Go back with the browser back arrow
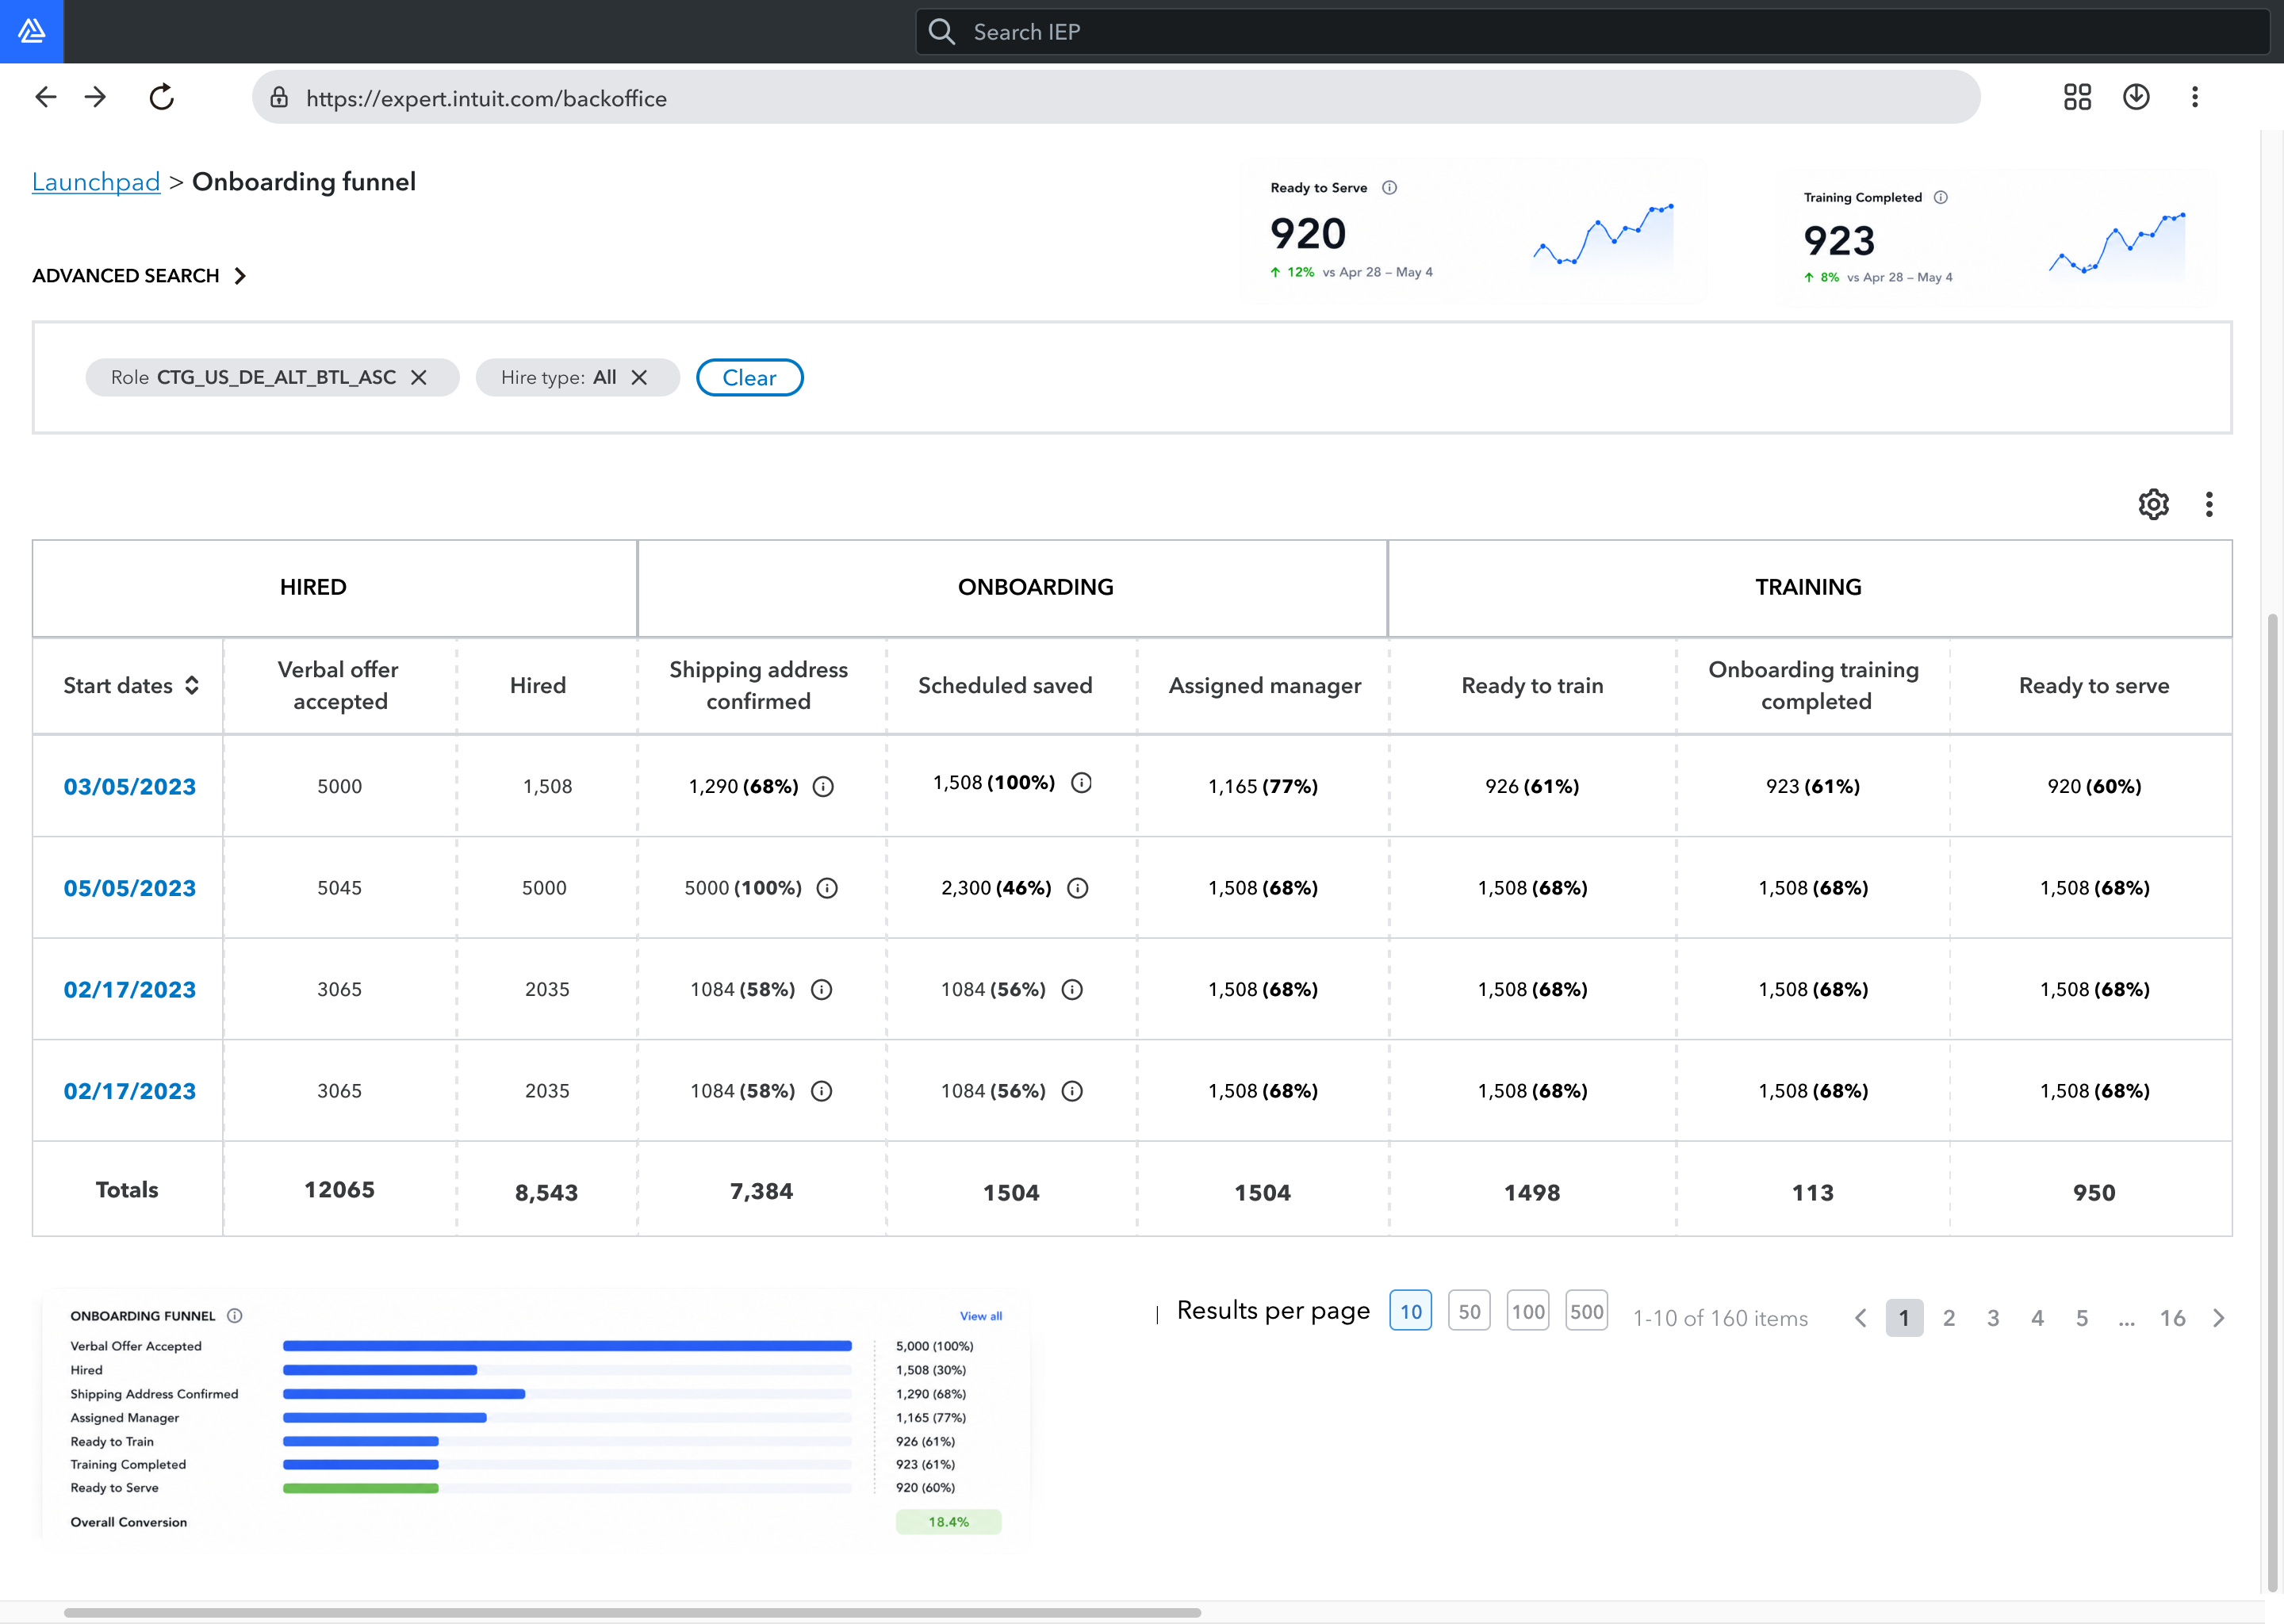Screen dimensions: 2284x1624 pos(46,97)
